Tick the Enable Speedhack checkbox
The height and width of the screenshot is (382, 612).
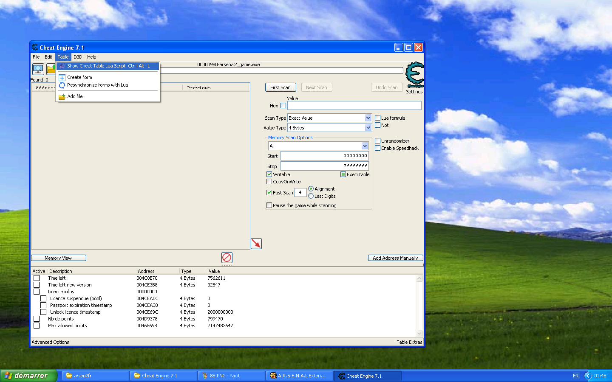[377, 148]
